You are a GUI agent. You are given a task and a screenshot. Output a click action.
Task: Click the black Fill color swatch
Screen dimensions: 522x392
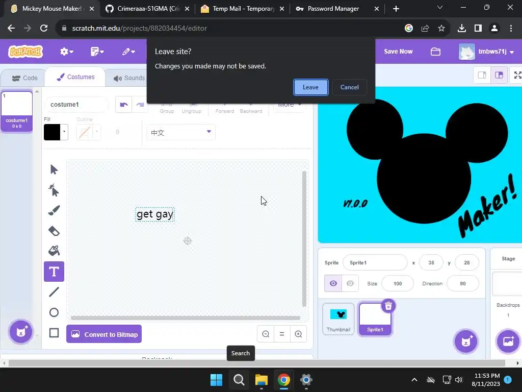tap(52, 132)
